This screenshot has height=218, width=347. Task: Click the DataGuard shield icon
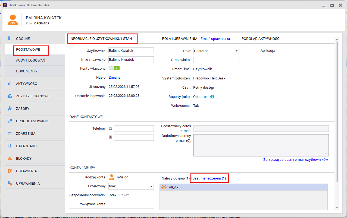coord(10,146)
